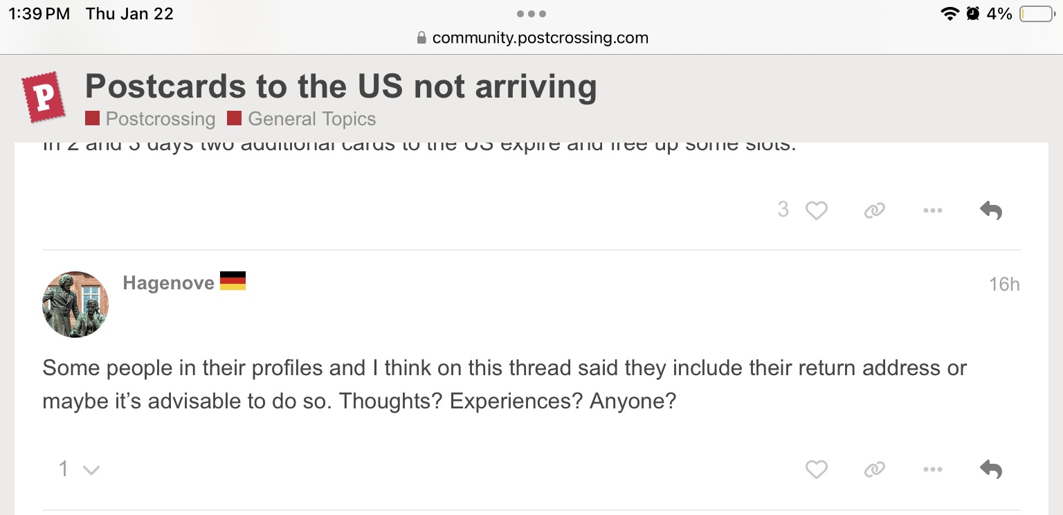The width and height of the screenshot is (1063, 515).
Task: Copy share link for Hagenove's post
Action: click(875, 470)
